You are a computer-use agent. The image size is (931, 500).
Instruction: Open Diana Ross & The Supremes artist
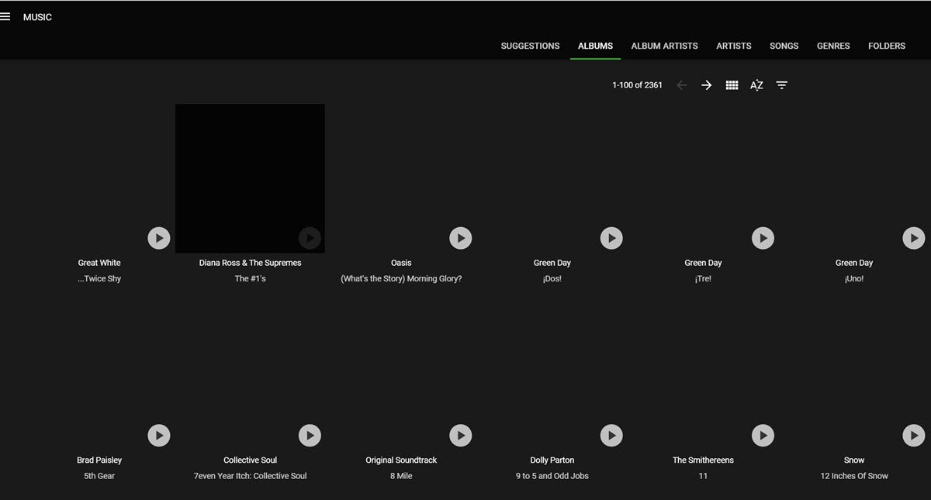tap(250, 263)
